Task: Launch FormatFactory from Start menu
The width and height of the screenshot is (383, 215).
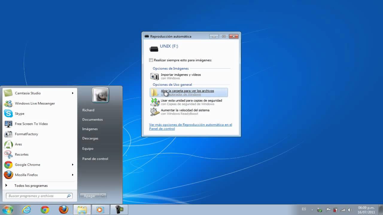Action: pyautogui.click(x=39, y=134)
